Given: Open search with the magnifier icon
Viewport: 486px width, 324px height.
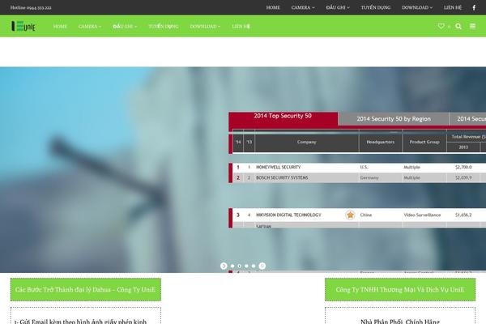Looking at the screenshot, I should pos(458,27).
